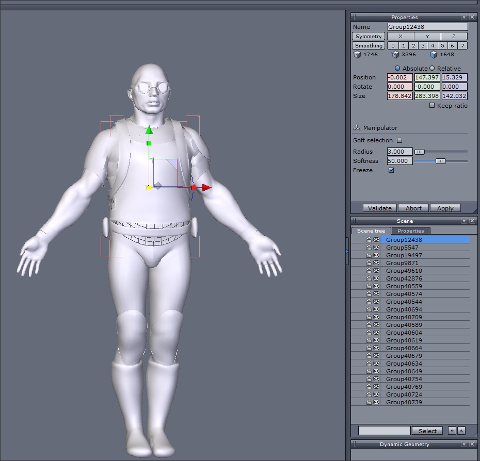Select the Relative radio button

tap(432, 68)
